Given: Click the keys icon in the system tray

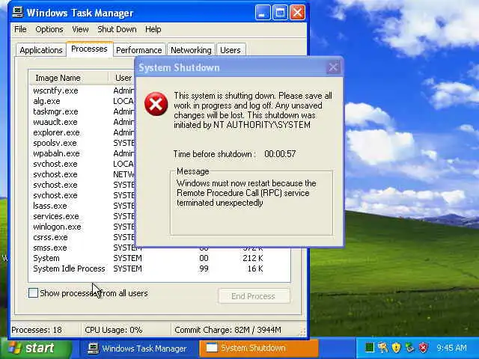Looking at the screenshot, I should 382,348.
